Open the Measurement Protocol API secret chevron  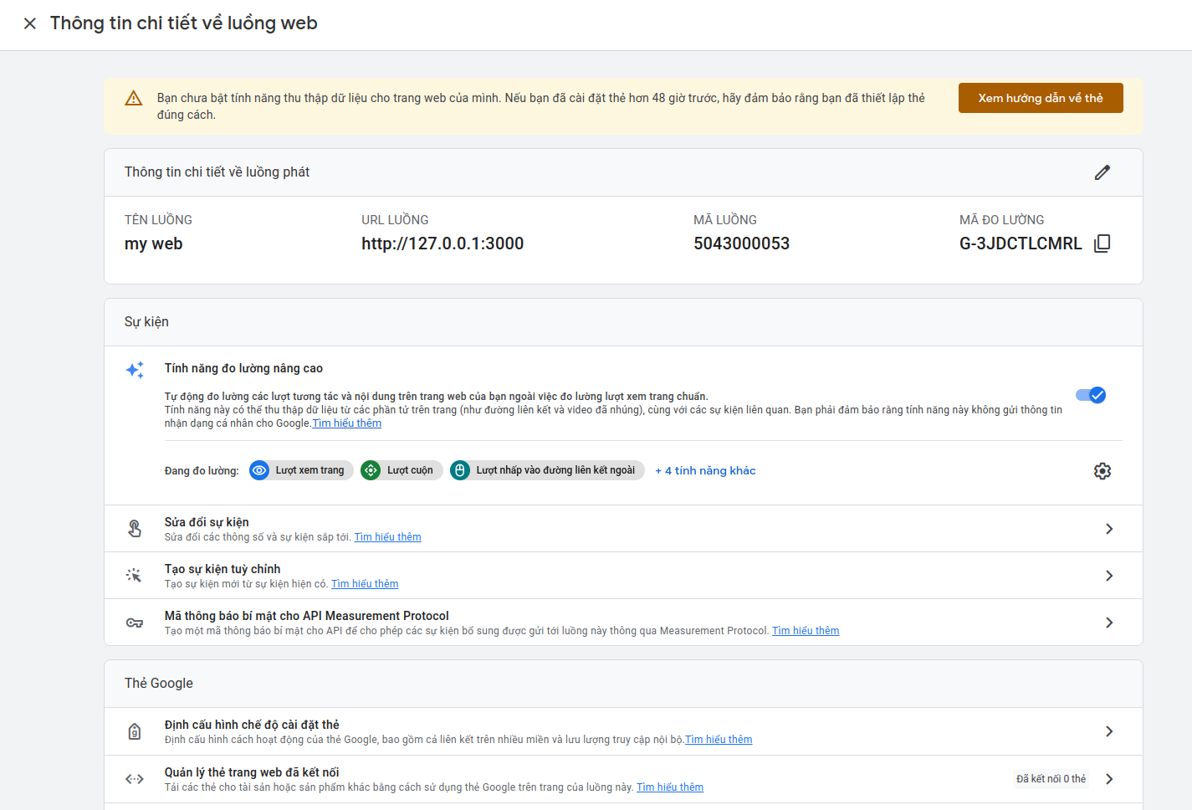(1109, 623)
